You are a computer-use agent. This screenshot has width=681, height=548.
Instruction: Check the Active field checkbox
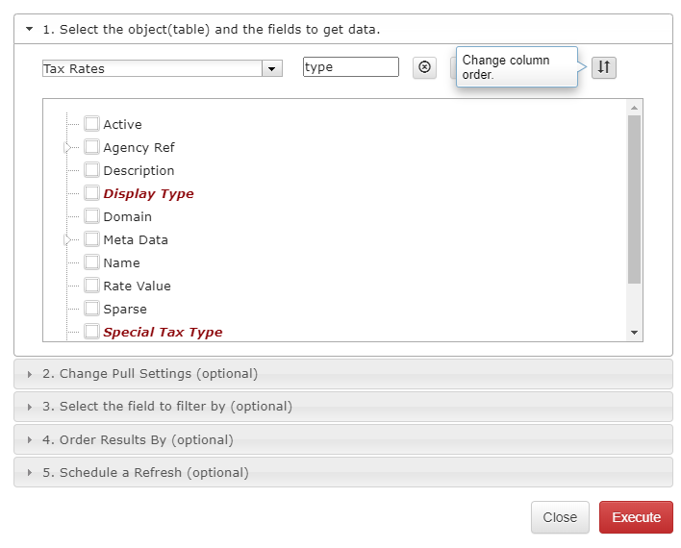(x=91, y=124)
